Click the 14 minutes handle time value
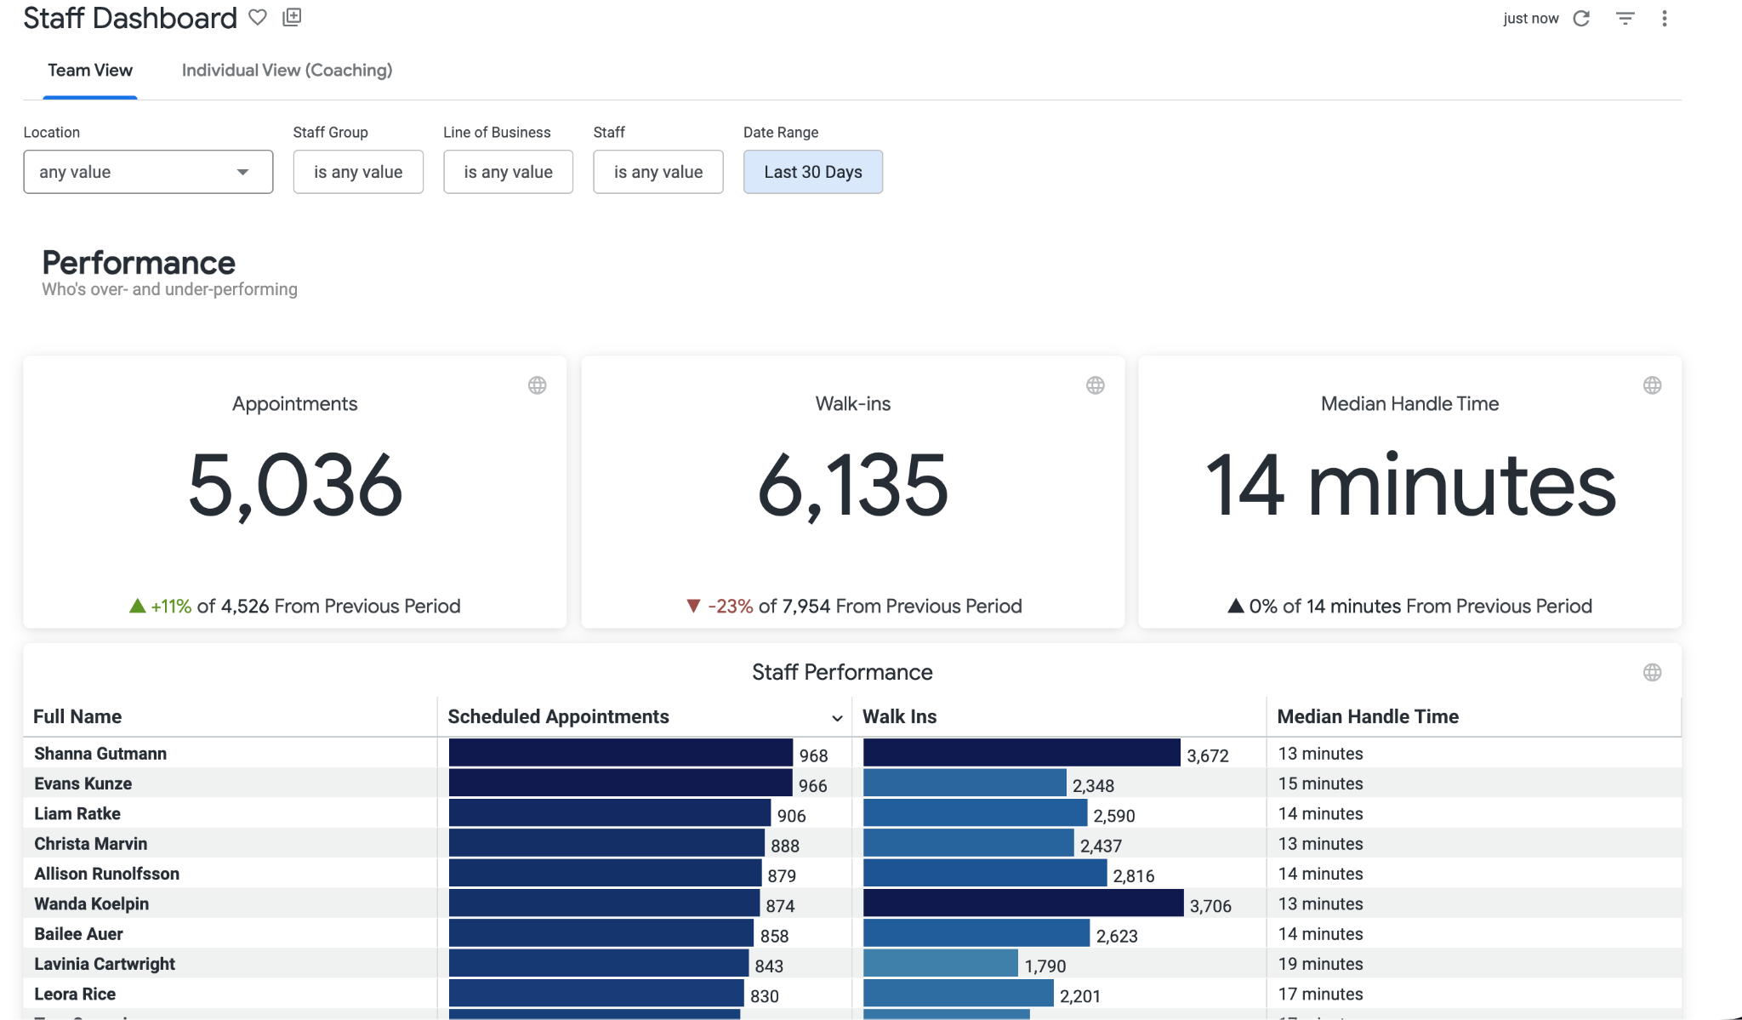Viewport: 1742px width, 1020px height. click(1410, 485)
